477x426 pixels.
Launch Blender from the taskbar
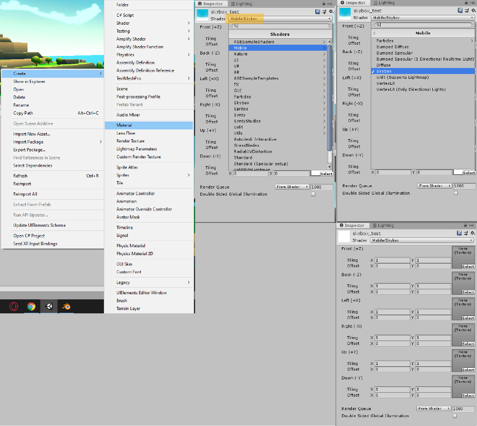point(67,306)
